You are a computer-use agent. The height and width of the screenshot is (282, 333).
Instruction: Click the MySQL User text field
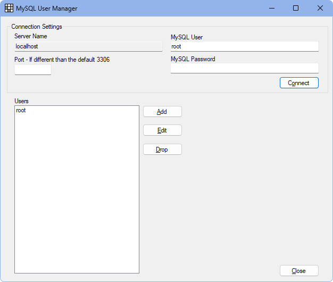click(245, 46)
